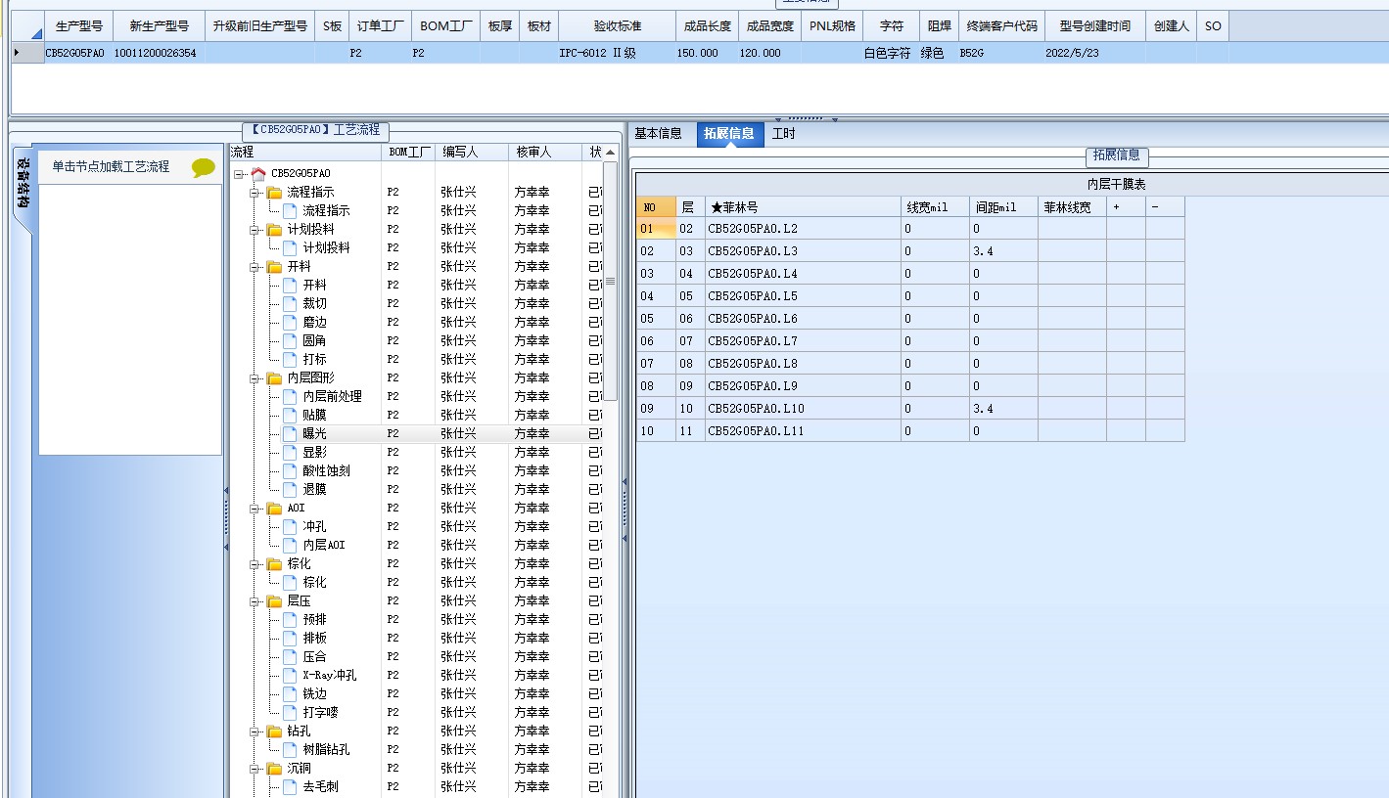The height and width of the screenshot is (798, 1389).
Task: Click the 终端客户代码 column header
Action: [x=1001, y=26]
